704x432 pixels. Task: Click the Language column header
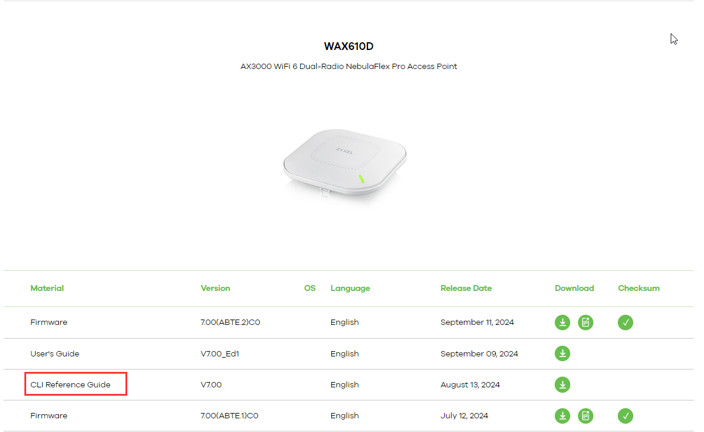click(x=350, y=288)
